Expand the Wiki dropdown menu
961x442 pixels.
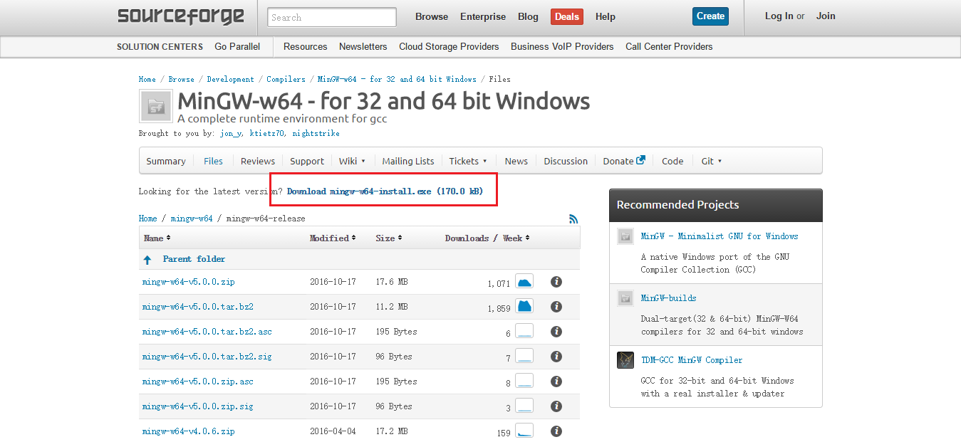352,161
